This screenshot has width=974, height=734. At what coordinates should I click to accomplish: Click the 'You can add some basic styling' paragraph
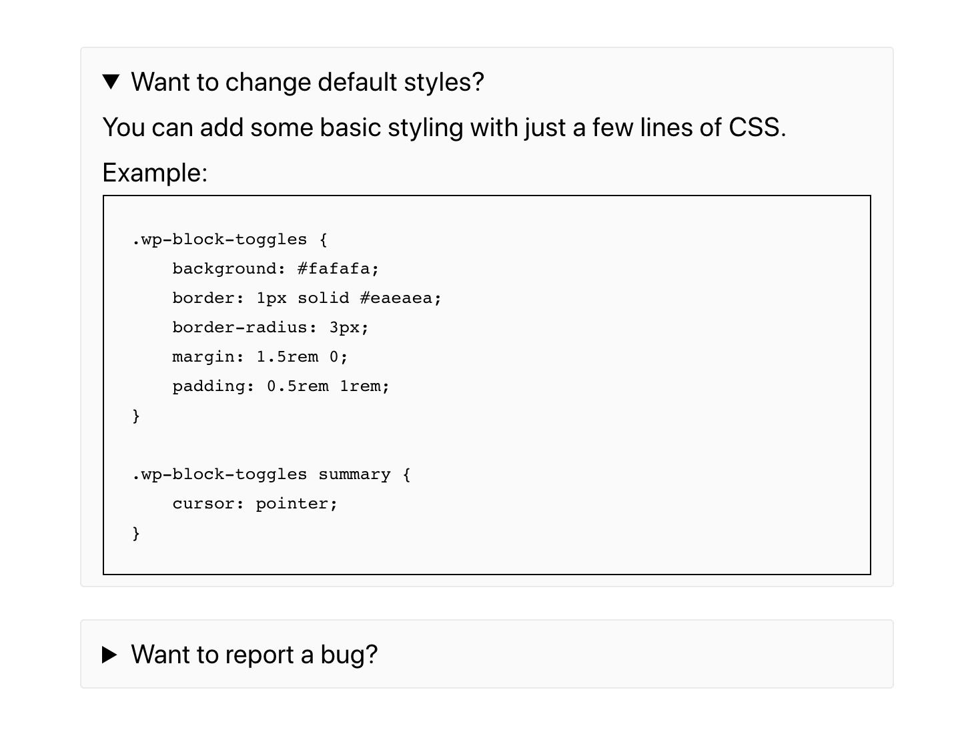click(444, 127)
